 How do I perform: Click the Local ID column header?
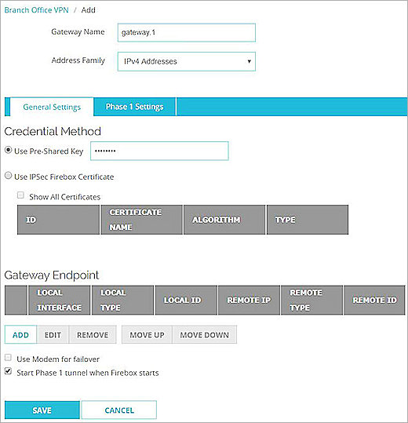[186, 301]
